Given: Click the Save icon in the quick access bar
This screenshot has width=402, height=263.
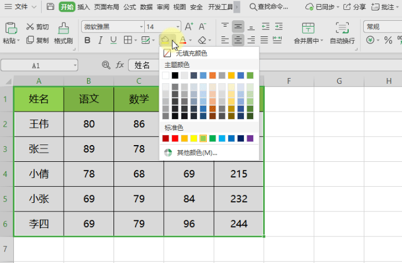Looking at the screenshot, I should click(50, 7).
